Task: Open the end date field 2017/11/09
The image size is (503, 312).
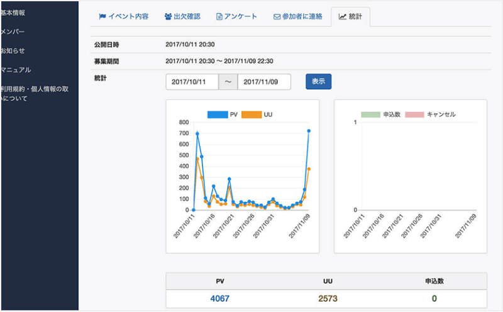Action: (264, 82)
